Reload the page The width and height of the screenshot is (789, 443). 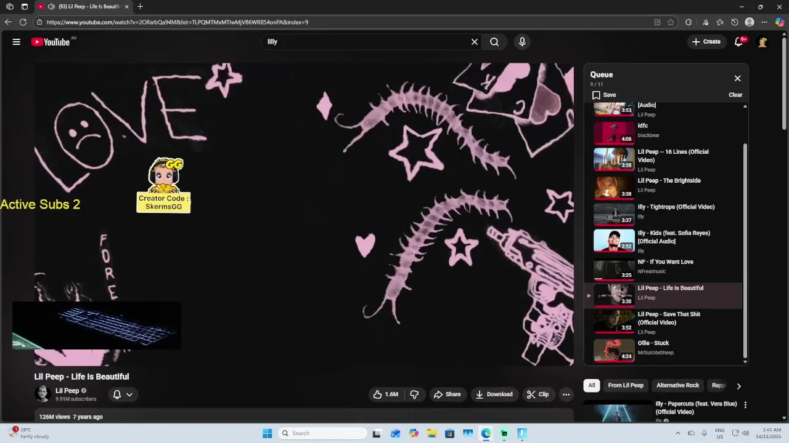(x=23, y=22)
